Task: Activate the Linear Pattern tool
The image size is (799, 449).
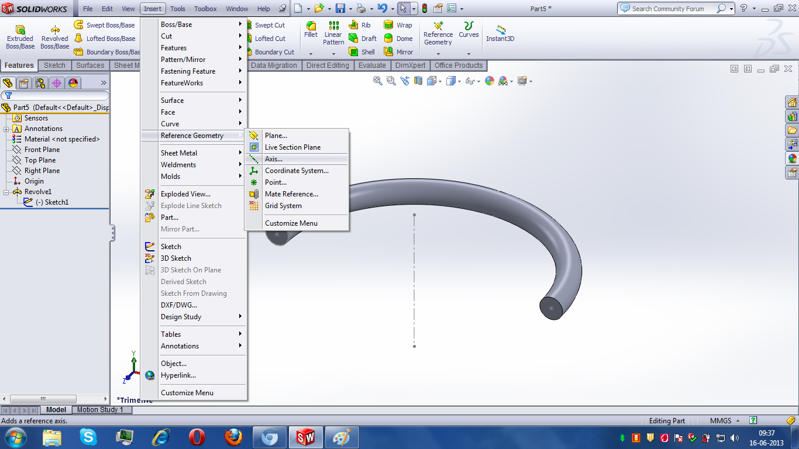Action: point(333,33)
